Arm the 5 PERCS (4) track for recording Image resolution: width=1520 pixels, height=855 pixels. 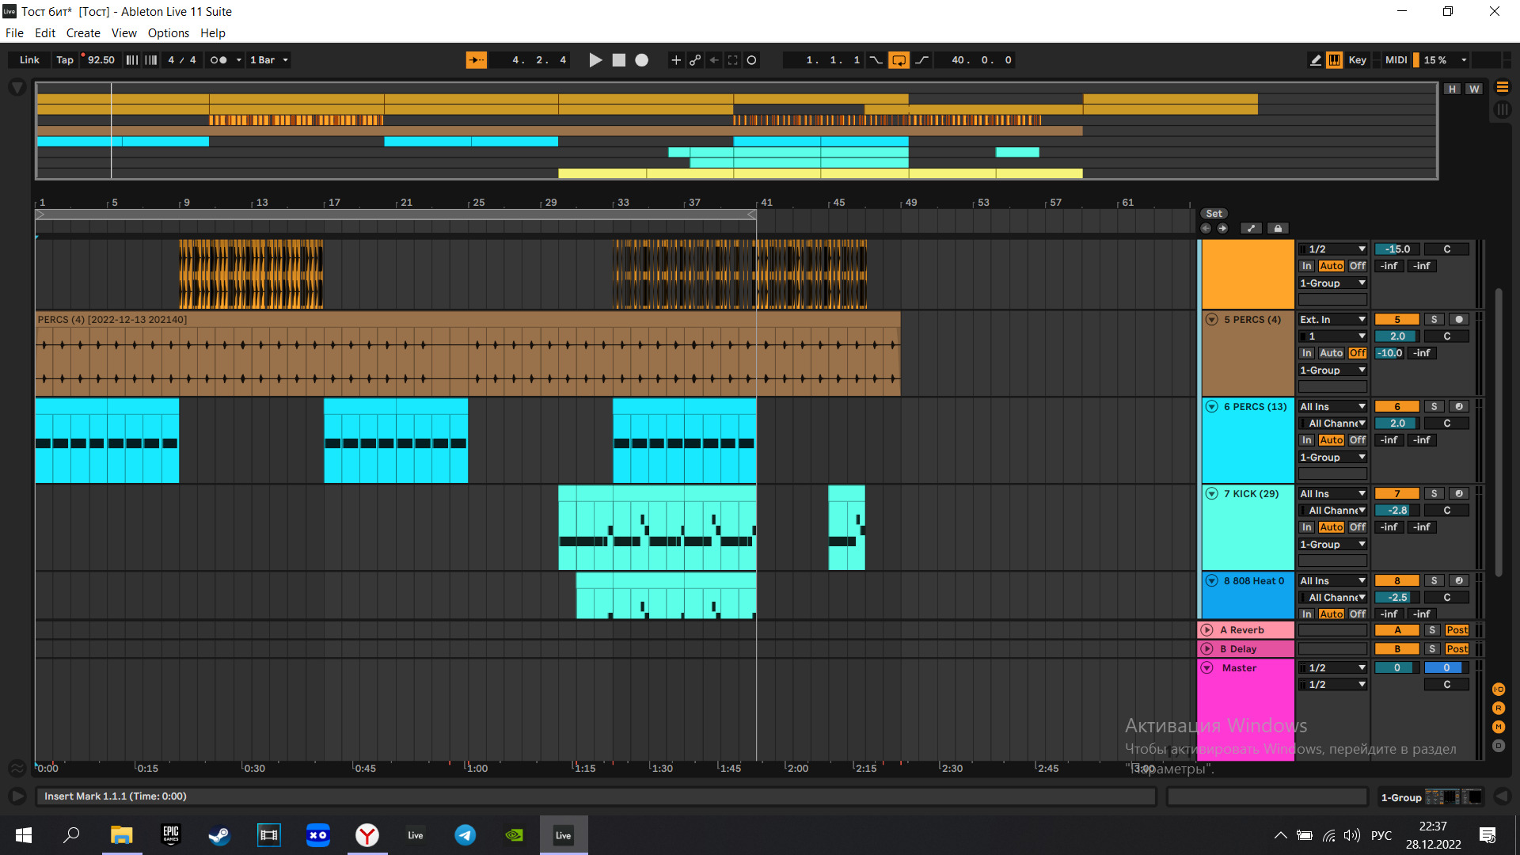pos(1459,320)
